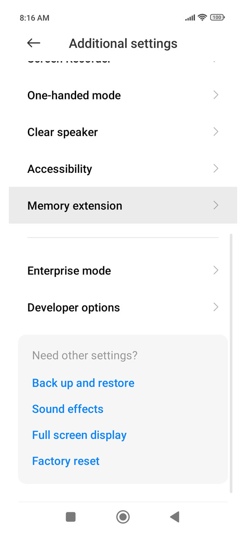Image resolution: width=246 pixels, height=541 pixels.
Task: Open the One-handed mode chevron
Action: tap(216, 95)
